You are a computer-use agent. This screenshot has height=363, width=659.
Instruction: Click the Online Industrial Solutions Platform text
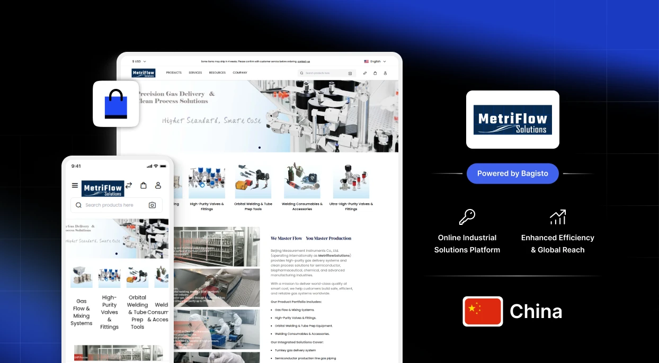click(467, 244)
